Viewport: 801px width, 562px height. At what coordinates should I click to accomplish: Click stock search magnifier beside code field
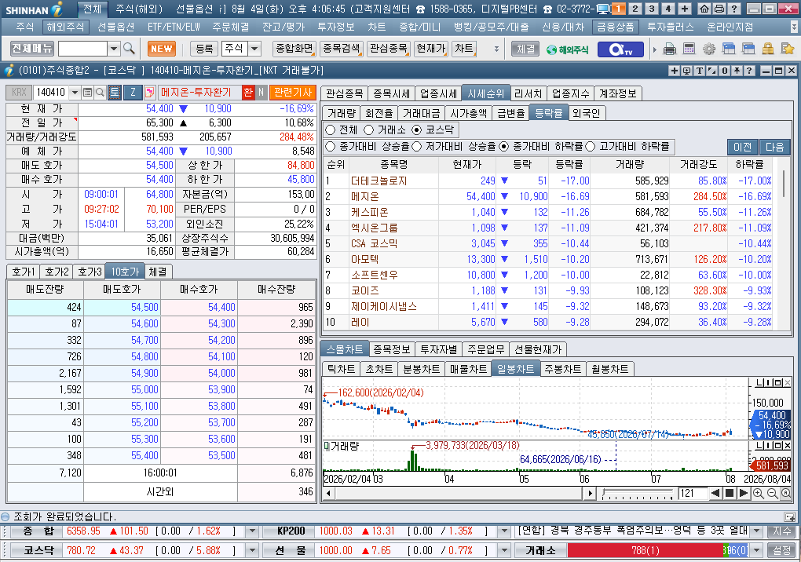tap(101, 93)
